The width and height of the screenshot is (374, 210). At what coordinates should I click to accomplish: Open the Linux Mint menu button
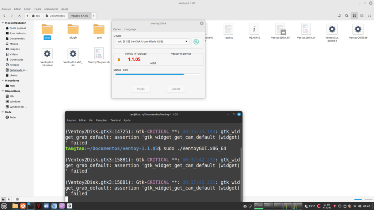coord(4,206)
